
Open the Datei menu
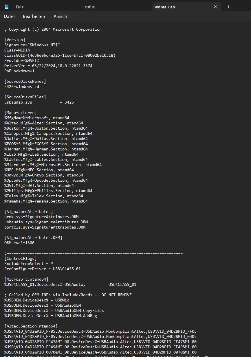[x=9, y=16]
